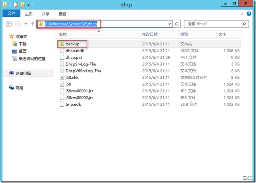
Task: Select the dhcp.pat file
Action: tap(74, 57)
